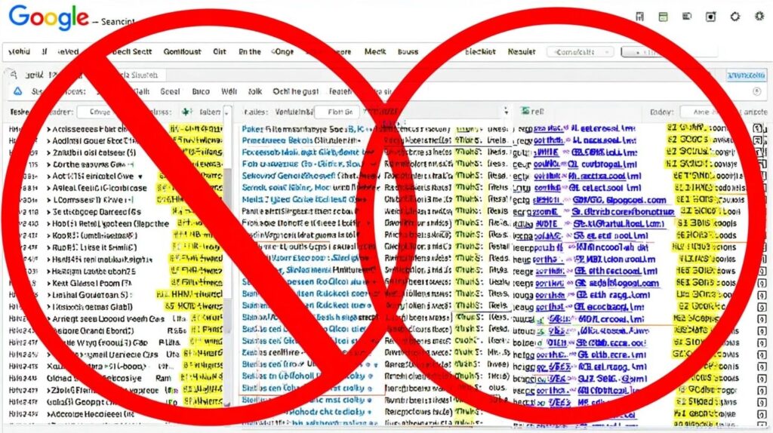
Task: Click the square camera-like icon in header
Action: pyautogui.click(x=710, y=17)
